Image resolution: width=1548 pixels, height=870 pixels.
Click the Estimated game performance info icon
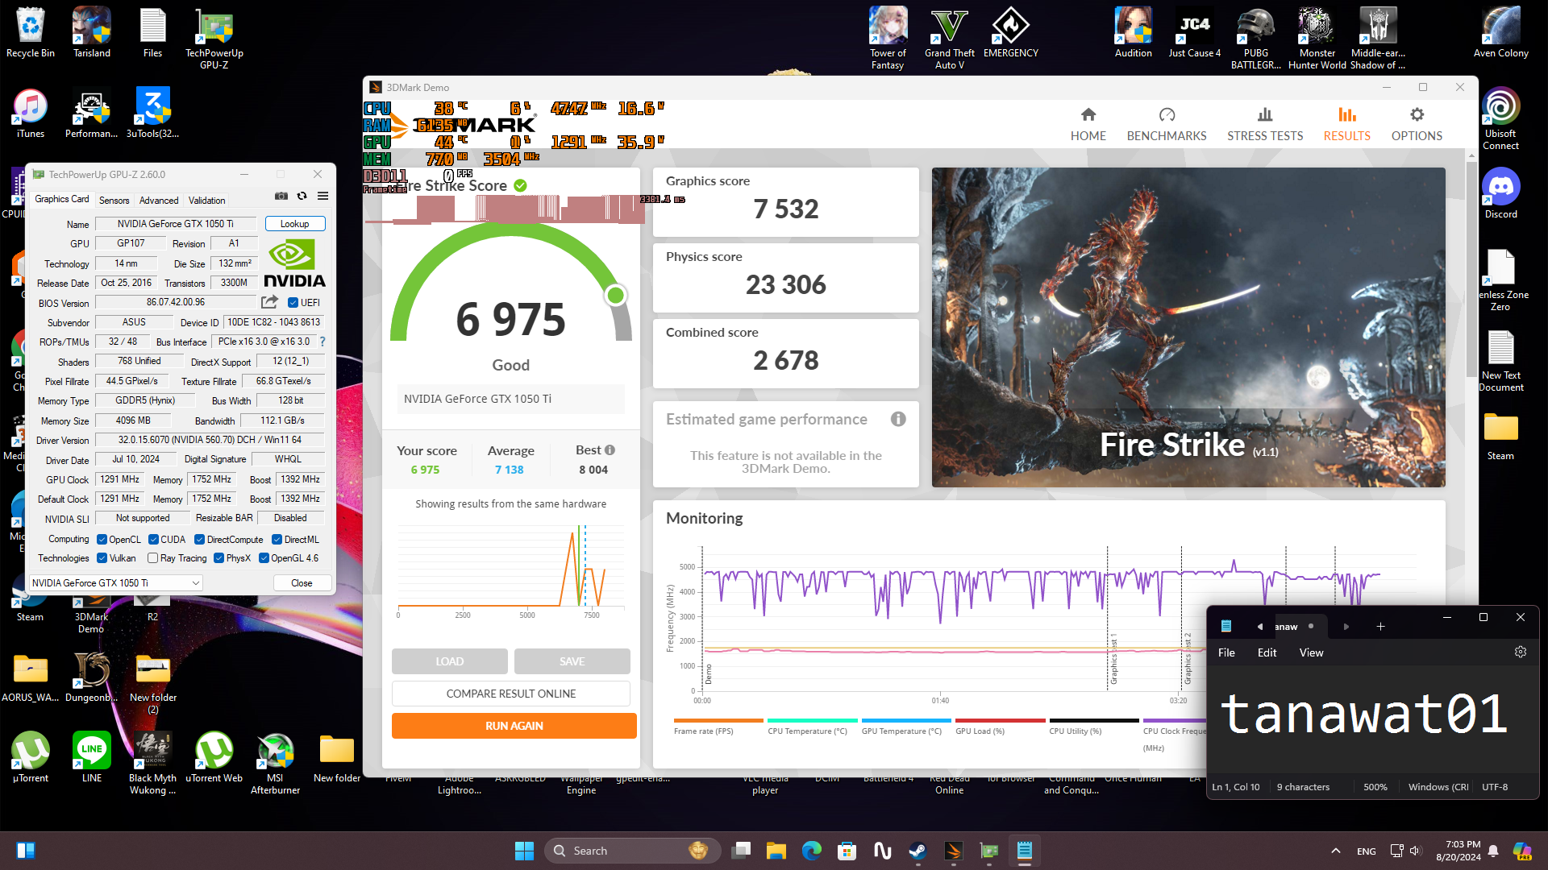point(898,419)
